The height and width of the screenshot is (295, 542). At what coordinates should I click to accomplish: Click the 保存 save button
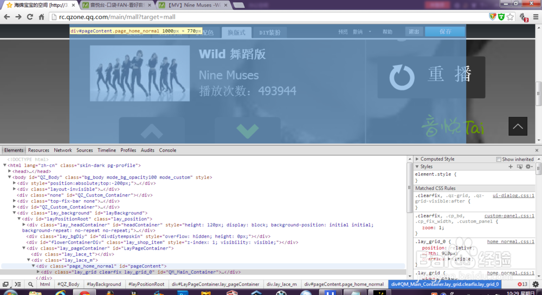click(x=445, y=31)
